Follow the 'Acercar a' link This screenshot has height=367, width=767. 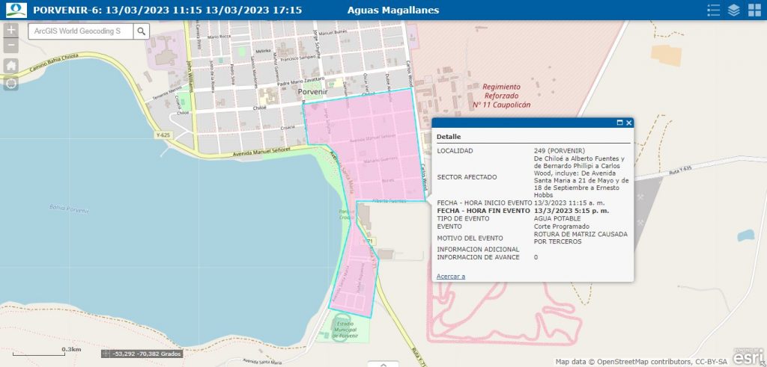[x=450, y=276]
